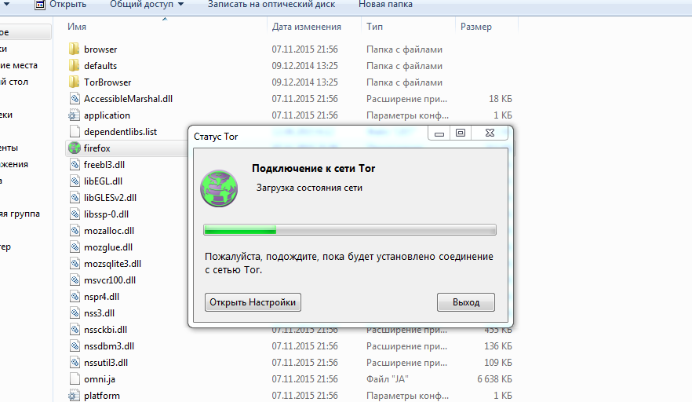The image size is (692, 402).
Task: Click the omni.ja file icon
Action: (75, 379)
